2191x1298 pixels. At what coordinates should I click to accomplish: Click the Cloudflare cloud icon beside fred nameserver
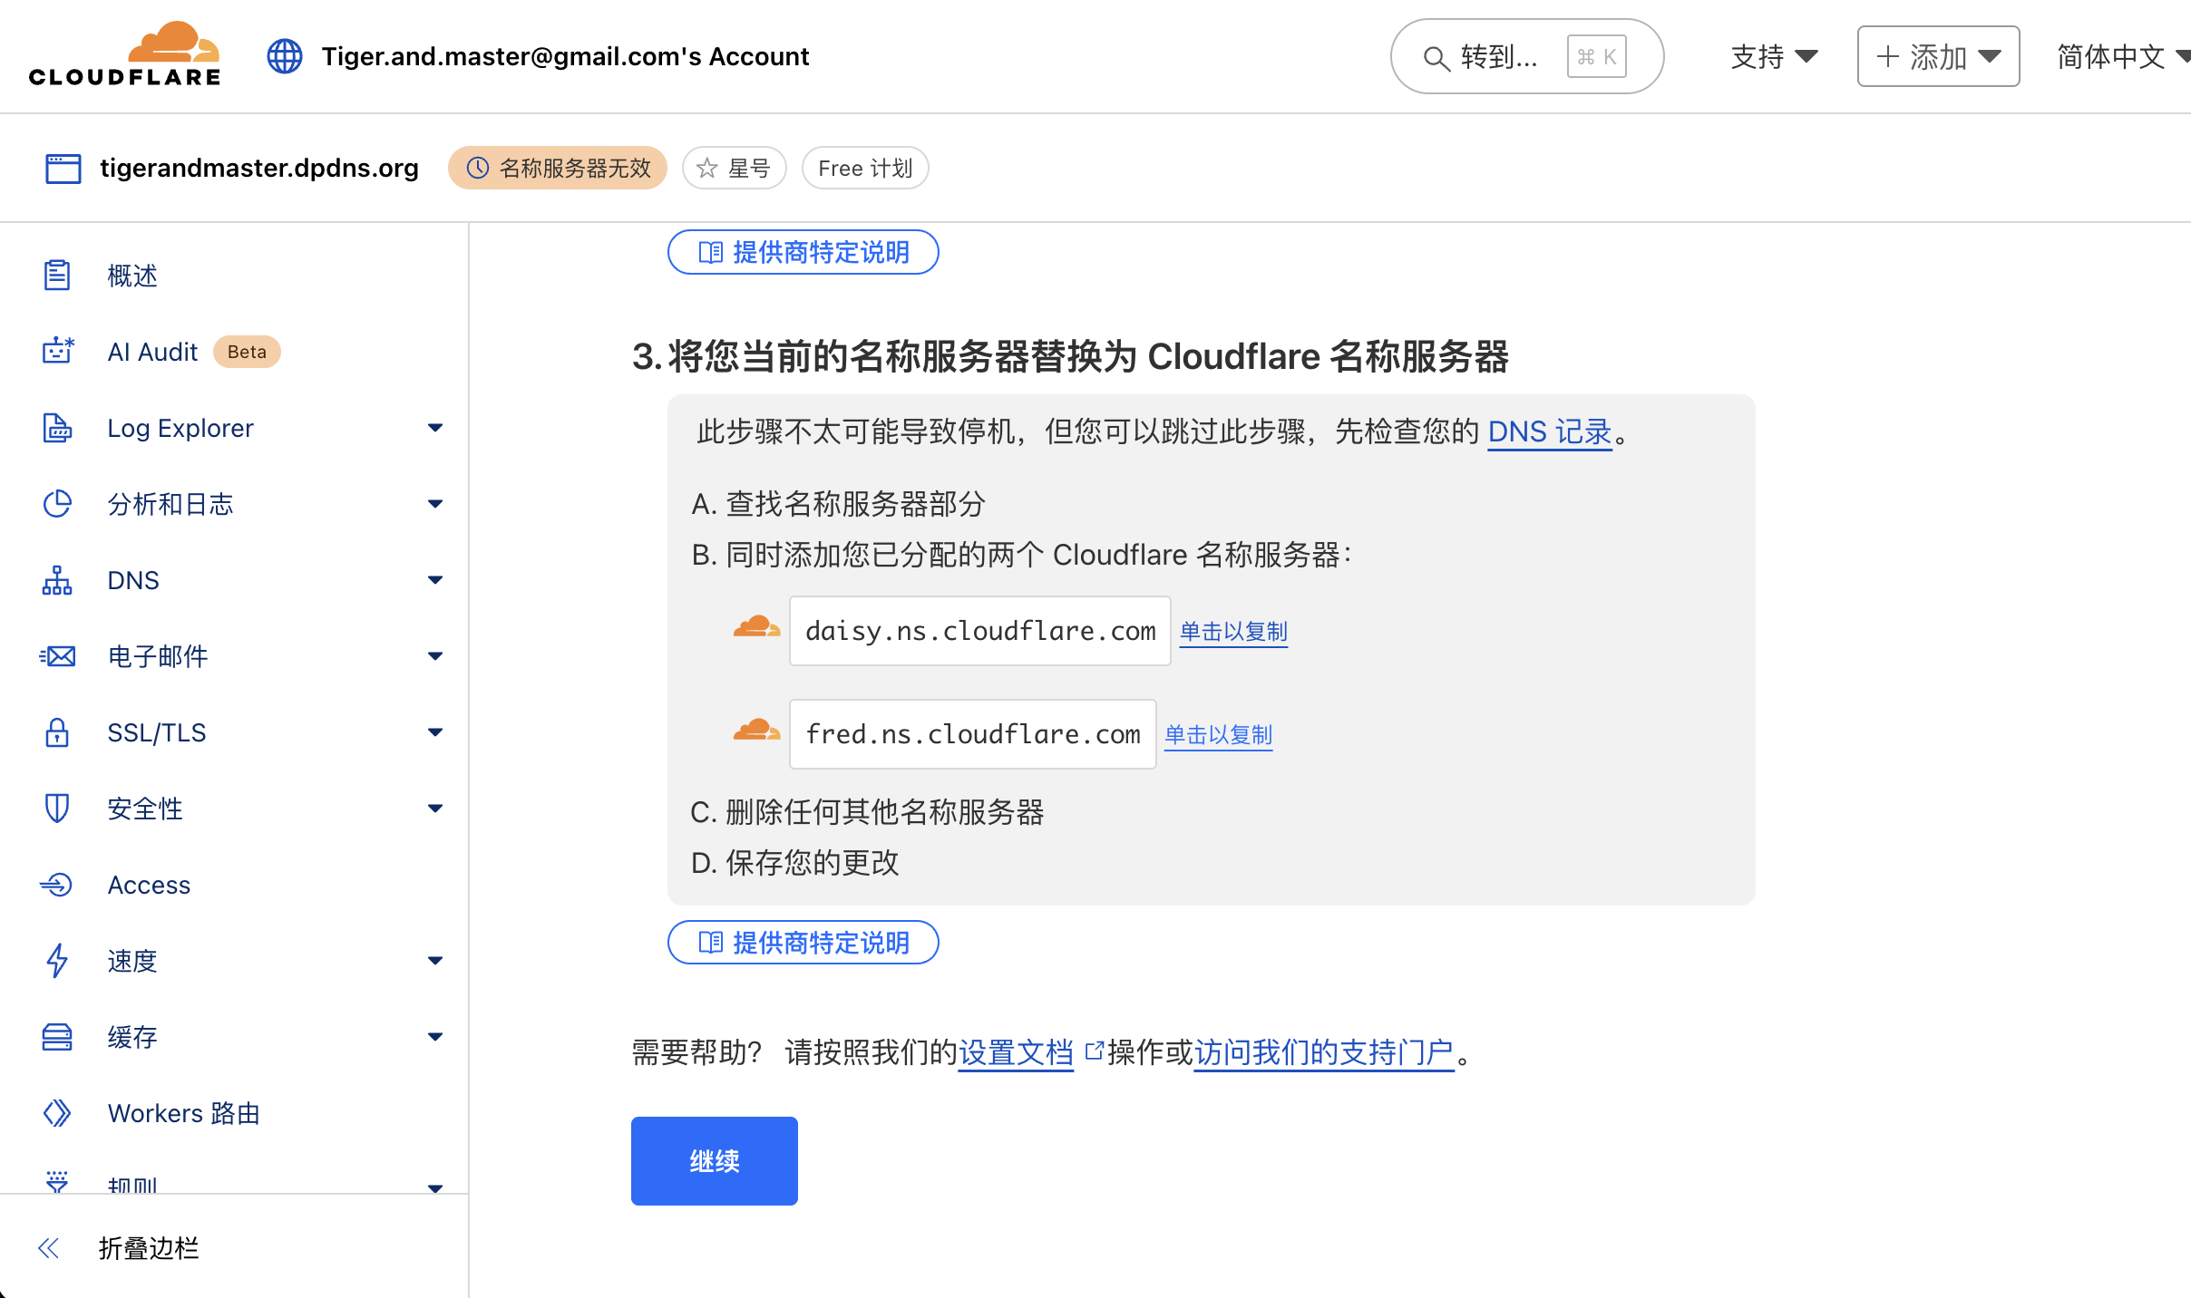[756, 730]
